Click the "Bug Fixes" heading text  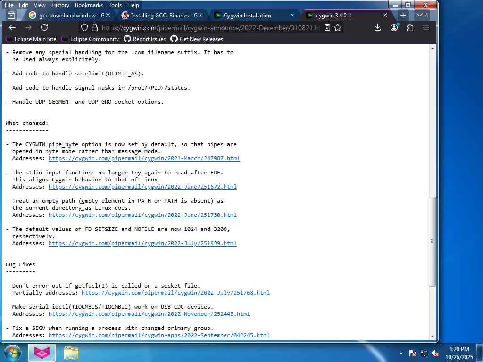tap(20, 264)
